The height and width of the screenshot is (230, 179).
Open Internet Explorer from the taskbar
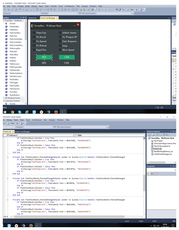click(27, 112)
